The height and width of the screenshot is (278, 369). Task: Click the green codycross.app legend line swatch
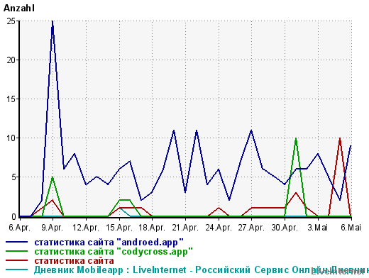coord(16,251)
